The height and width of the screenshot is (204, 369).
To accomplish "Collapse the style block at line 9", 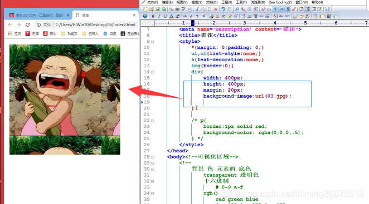I will click(153, 42).
